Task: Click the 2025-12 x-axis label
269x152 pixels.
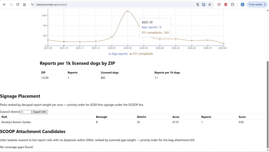Action: [96, 48]
